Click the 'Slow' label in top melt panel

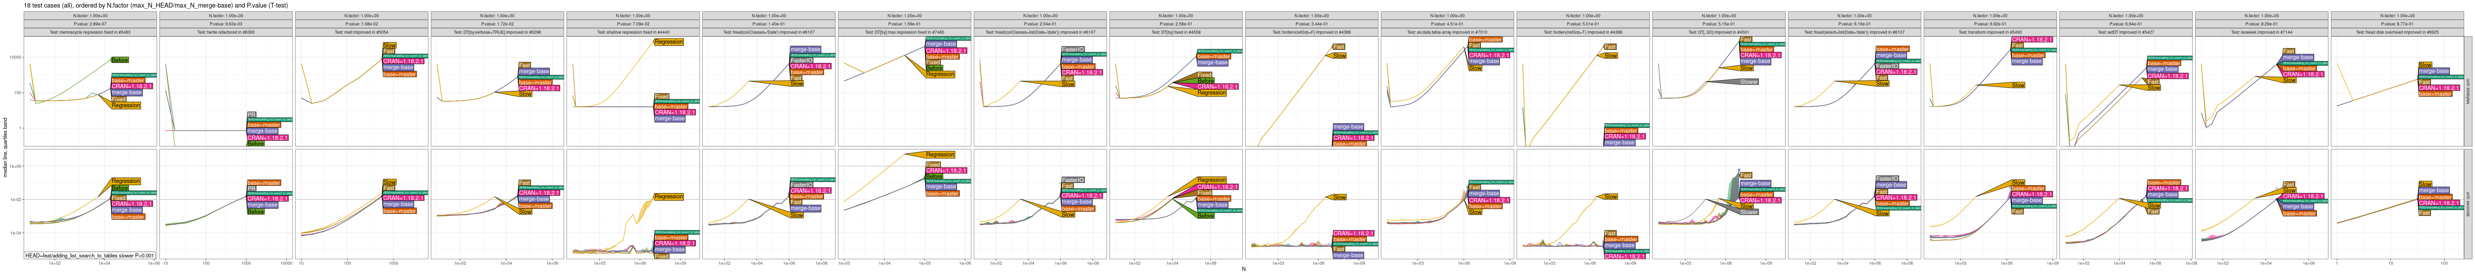(389, 45)
